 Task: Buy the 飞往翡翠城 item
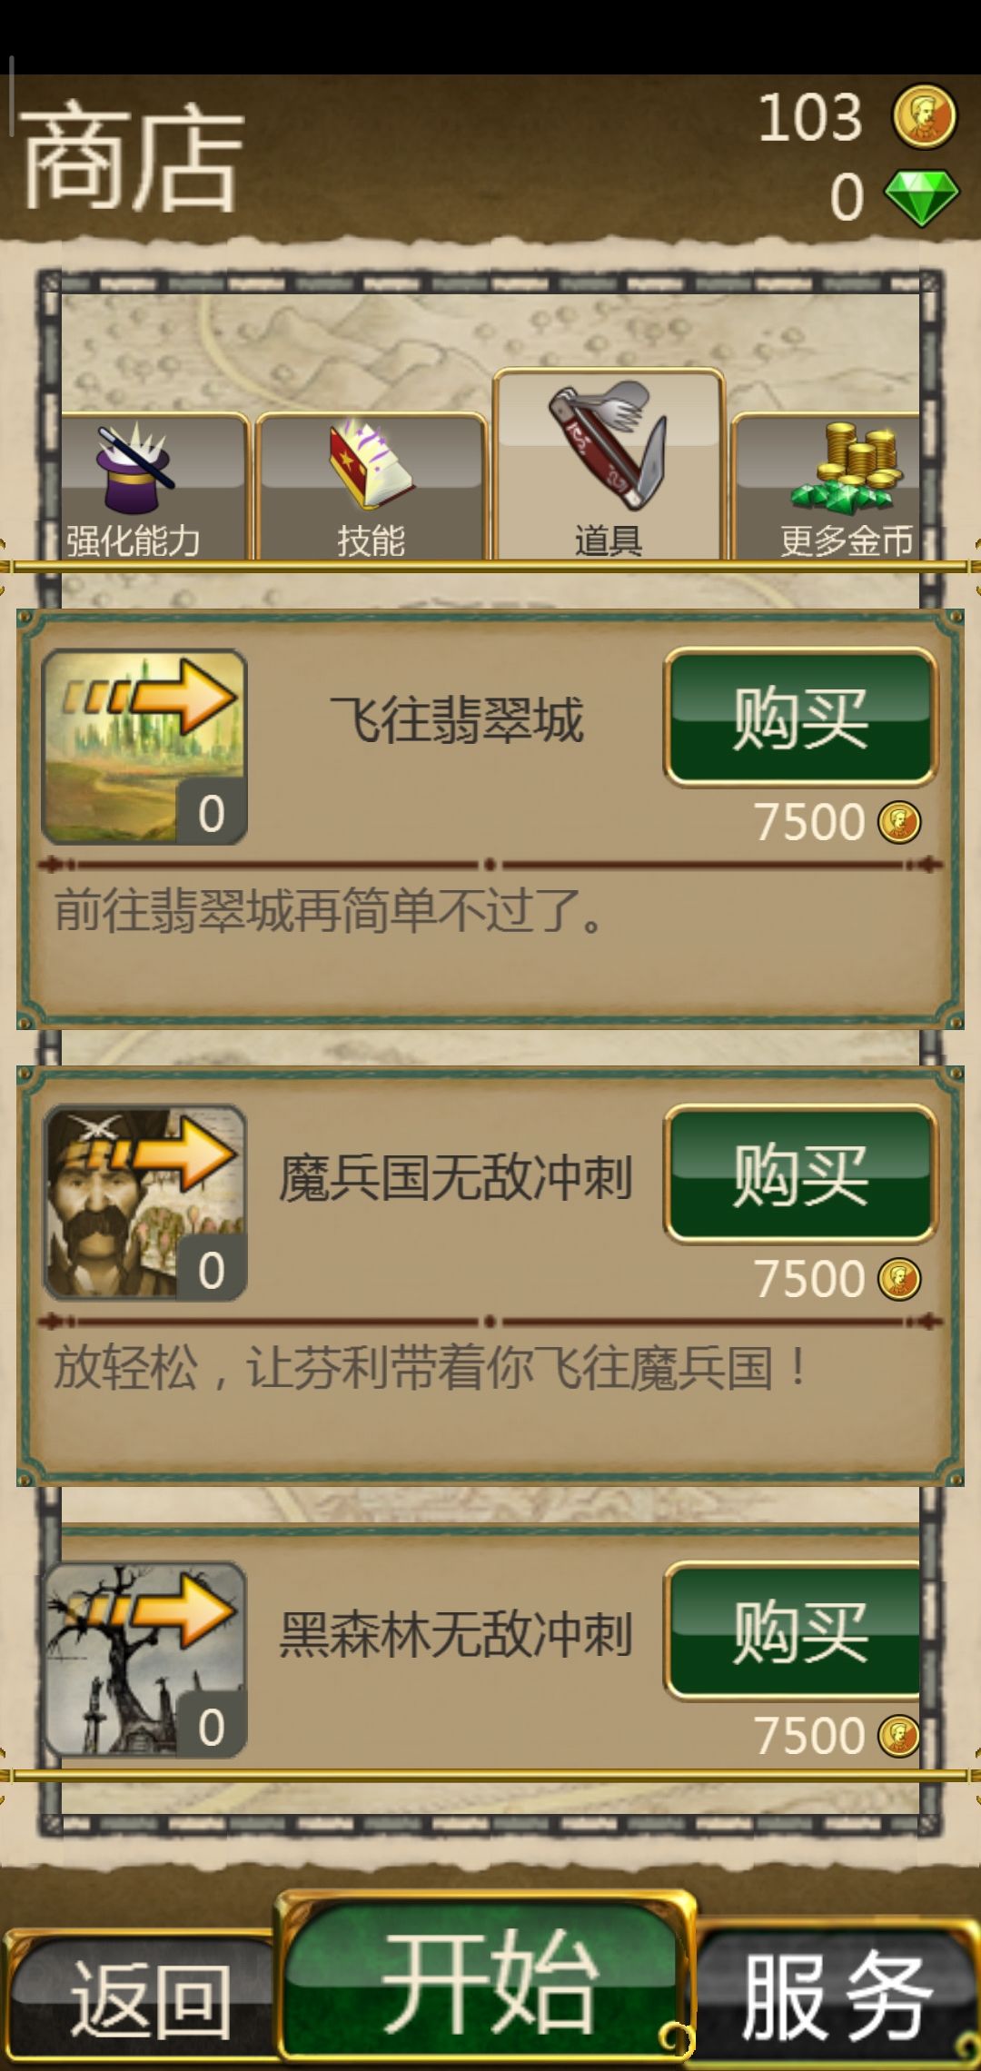click(x=800, y=718)
